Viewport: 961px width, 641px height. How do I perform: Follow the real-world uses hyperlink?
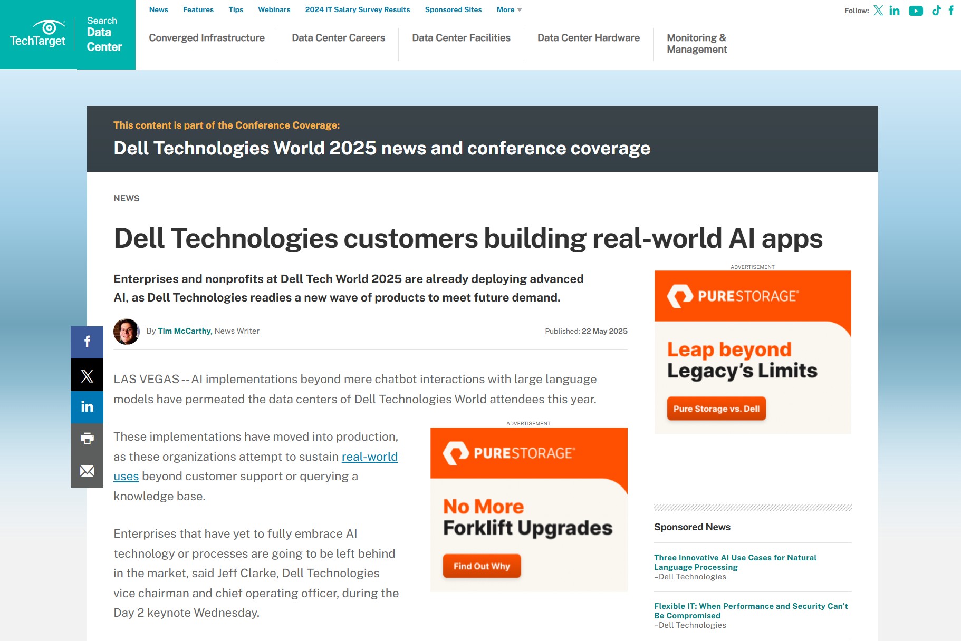click(x=370, y=457)
